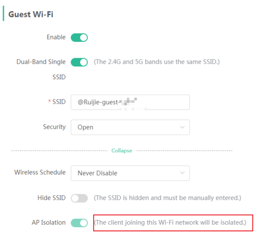The image size is (262, 236).
Task: Click the Enable field label
Action: pyautogui.click(x=56, y=37)
